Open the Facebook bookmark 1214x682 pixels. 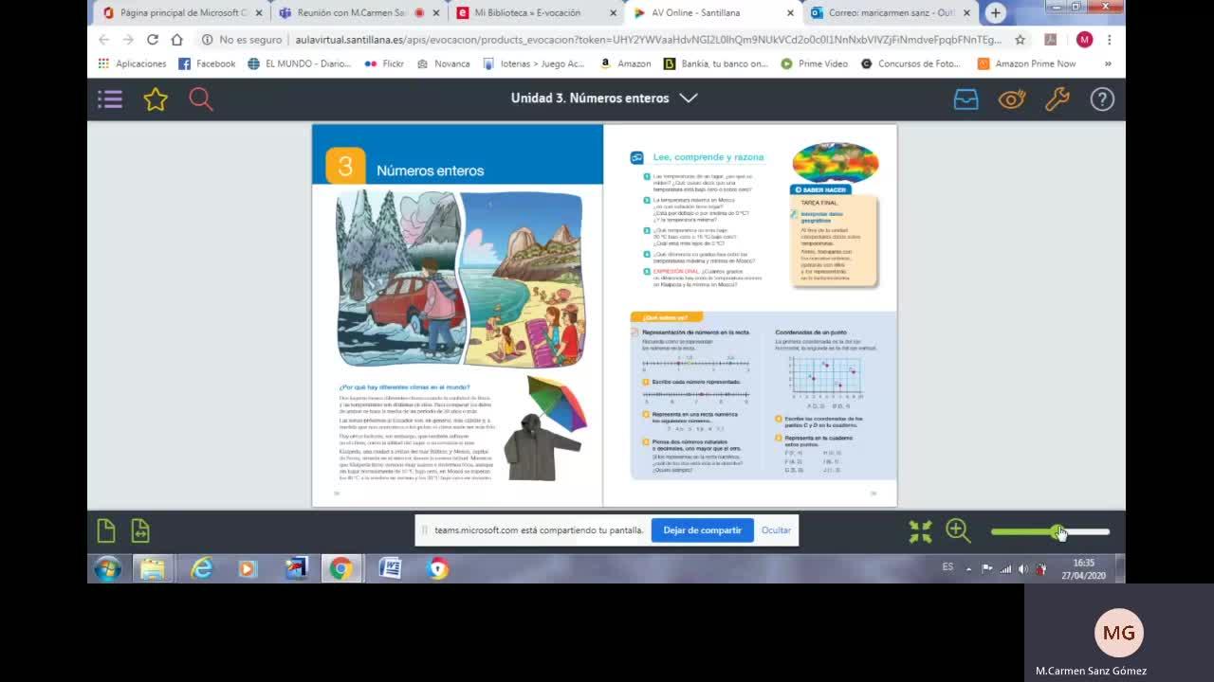[207, 63]
